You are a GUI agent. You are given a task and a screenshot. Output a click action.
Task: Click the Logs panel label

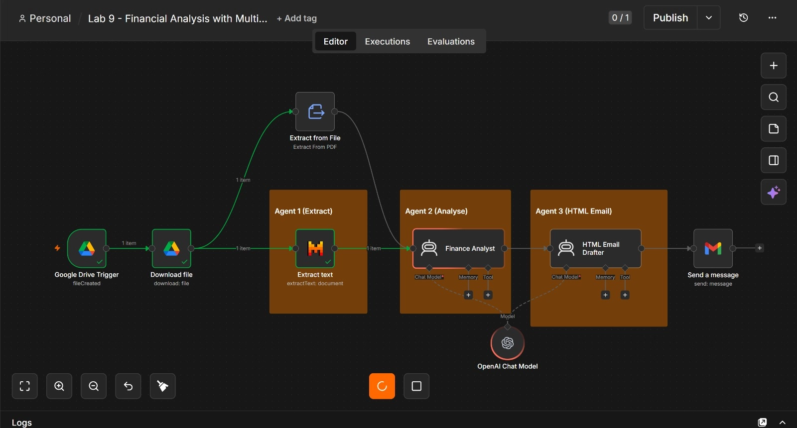pyautogui.click(x=22, y=423)
